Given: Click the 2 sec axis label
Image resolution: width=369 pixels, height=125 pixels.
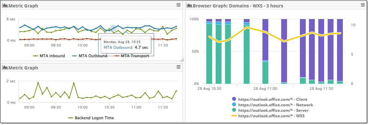Looking at the screenshot, I should 11,81.
